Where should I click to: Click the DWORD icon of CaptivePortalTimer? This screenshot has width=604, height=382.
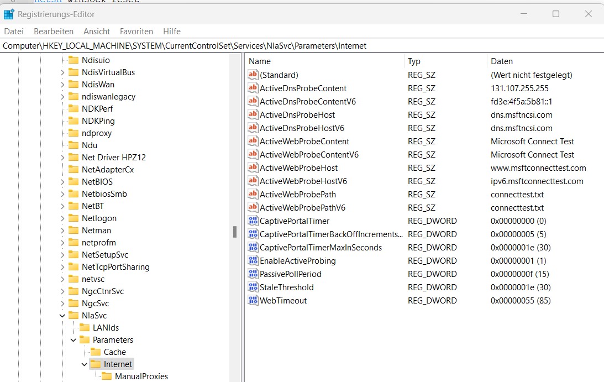253,221
